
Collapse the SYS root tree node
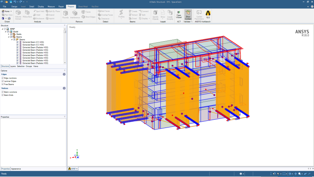[x=2, y=29]
